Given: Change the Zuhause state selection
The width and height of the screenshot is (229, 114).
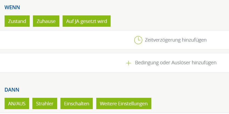Looking at the screenshot, I should (x=46, y=21).
